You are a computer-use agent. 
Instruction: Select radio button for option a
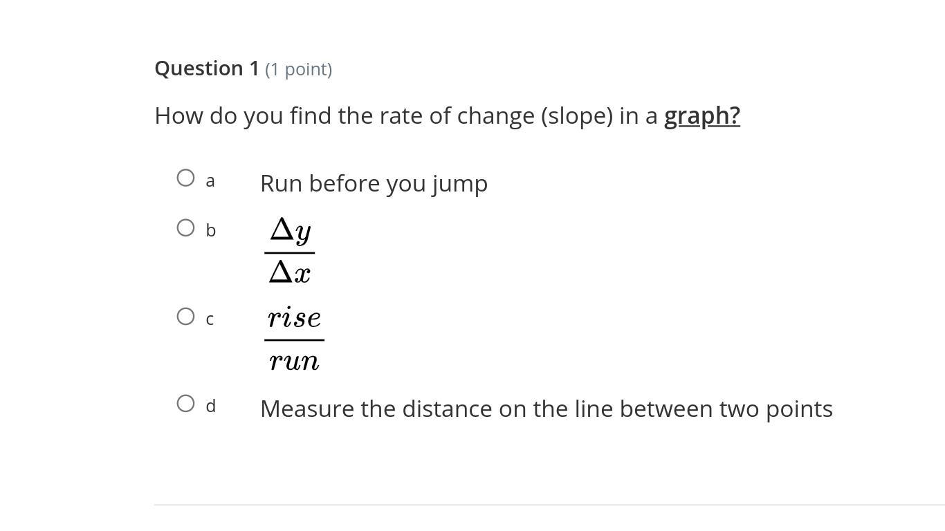click(x=185, y=178)
